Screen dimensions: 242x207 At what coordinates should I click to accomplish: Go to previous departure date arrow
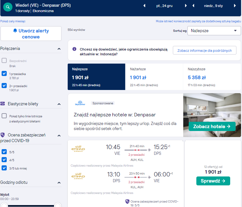pos(144,6)
